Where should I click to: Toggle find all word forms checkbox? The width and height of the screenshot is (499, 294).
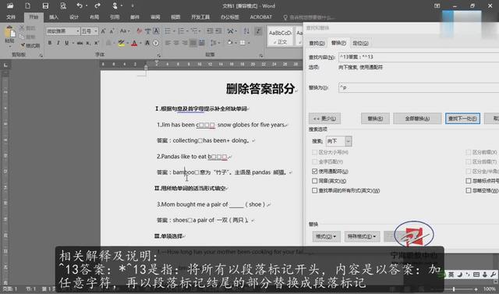(x=315, y=190)
